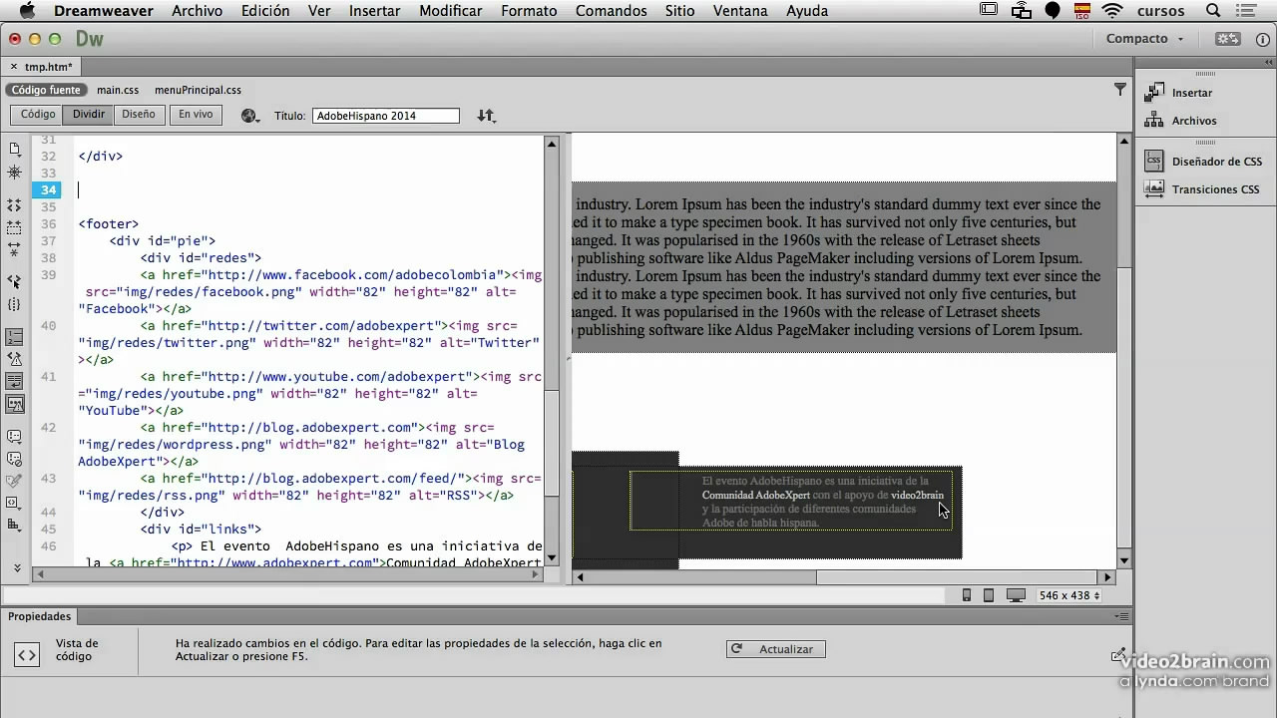Open file management arrows menu
The width and height of the screenshot is (1277, 718).
pyautogui.click(x=486, y=116)
